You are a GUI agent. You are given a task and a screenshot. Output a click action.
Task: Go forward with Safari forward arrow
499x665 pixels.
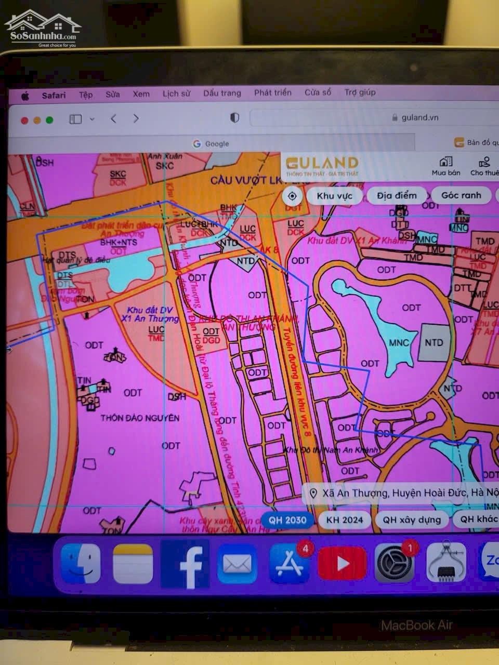click(136, 119)
